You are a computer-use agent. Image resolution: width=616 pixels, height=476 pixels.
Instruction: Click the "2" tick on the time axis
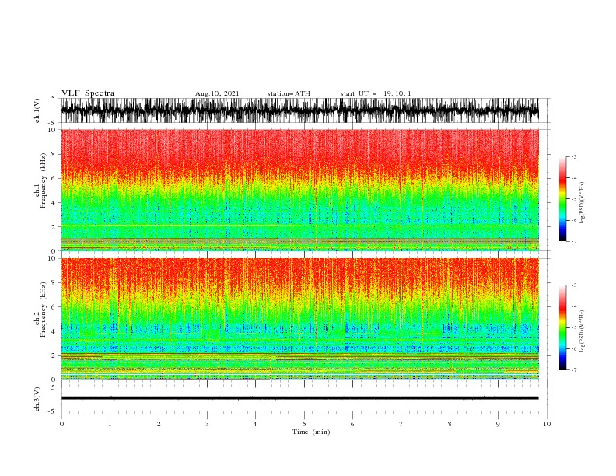coord(159,424)
